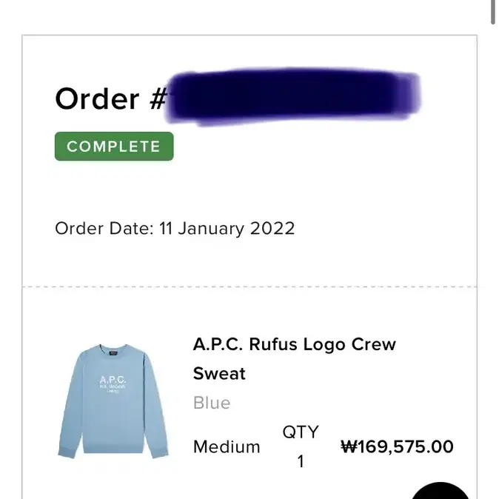The image size is (499, 499).
Task: Click the small neck tag on the sweater
Action: click(x=113, y=354)
